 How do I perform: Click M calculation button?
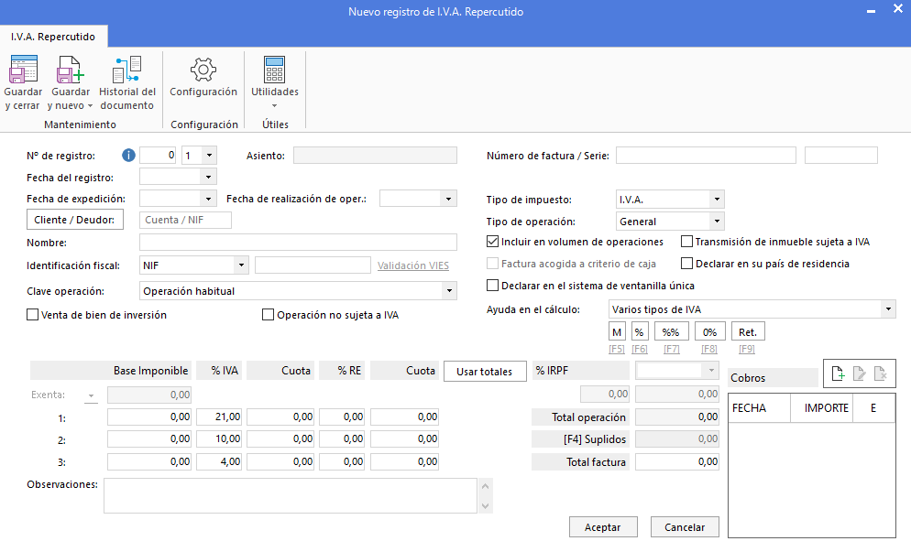(617, 332)
